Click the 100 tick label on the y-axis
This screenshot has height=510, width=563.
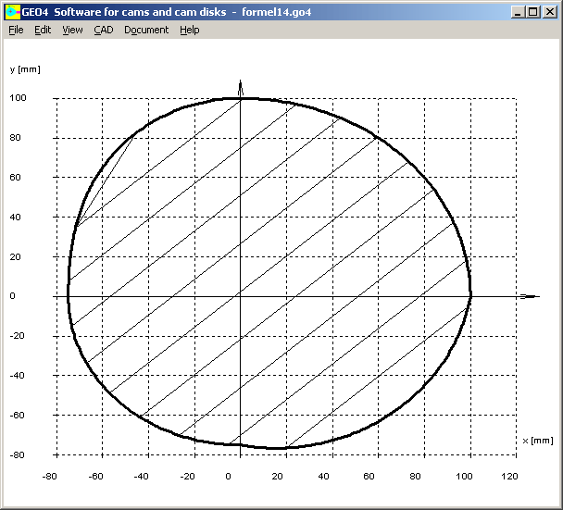(19, 98)
